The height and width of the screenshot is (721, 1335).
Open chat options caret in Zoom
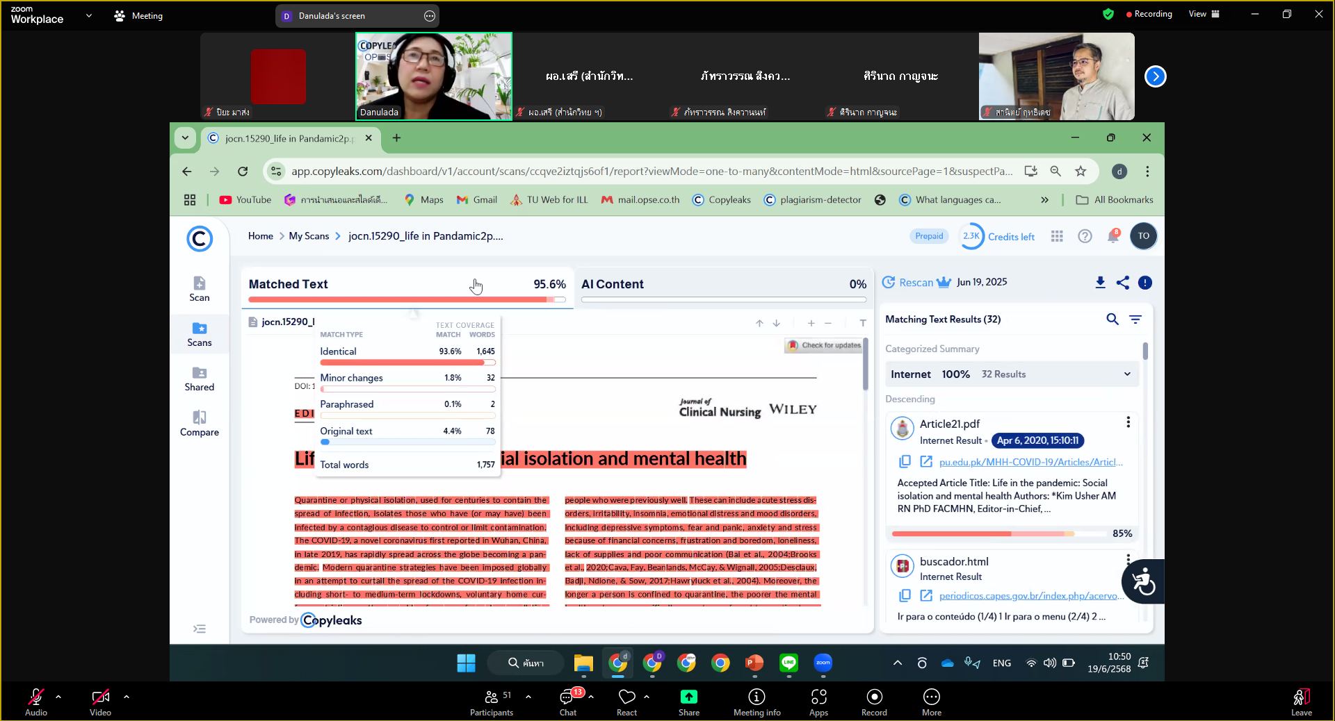(591, 696)
